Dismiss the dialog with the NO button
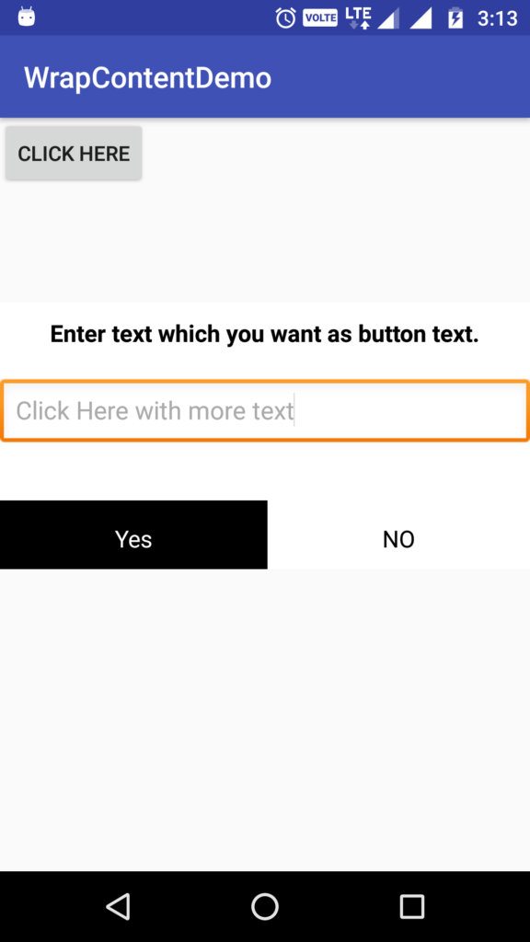This screenshot has height=942, width=530. tap(398, 534)
